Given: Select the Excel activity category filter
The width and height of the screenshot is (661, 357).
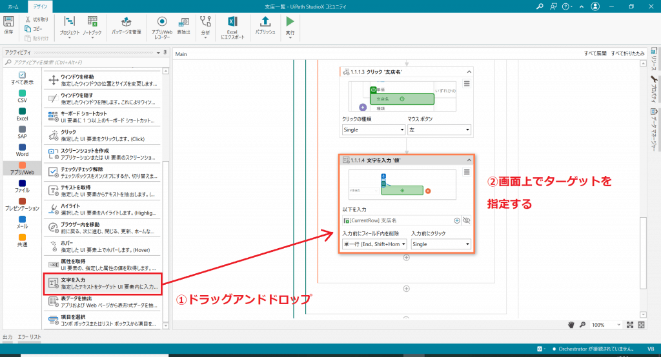Looking at the screenshot, I should 22,115.
